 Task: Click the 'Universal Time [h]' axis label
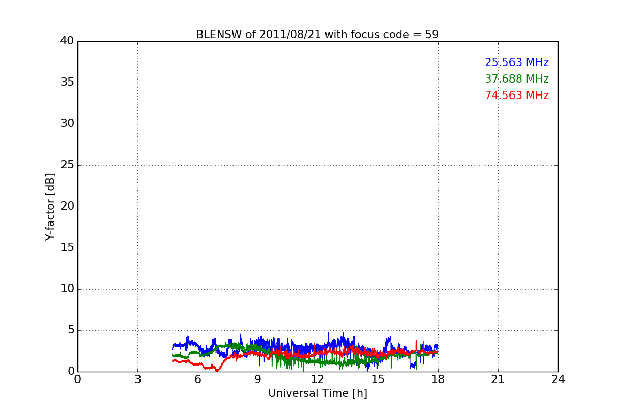pyautogui.click(x=318, y=393)
